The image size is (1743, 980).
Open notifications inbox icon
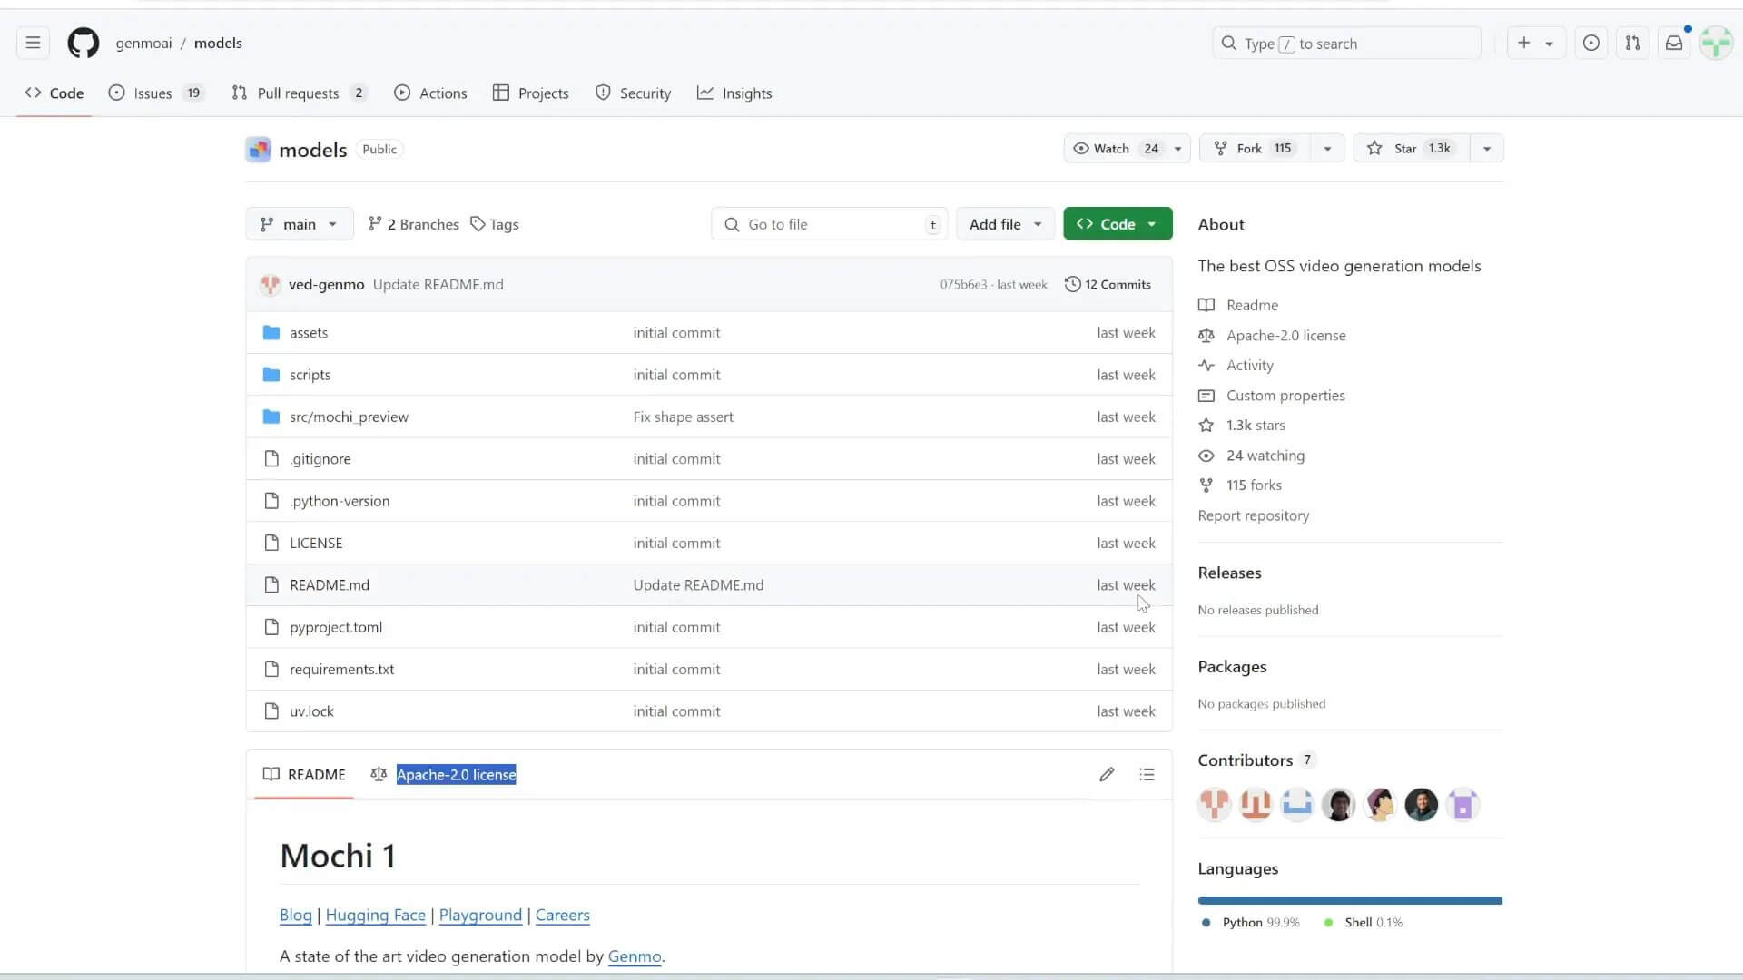click(x=1673, y=43)
